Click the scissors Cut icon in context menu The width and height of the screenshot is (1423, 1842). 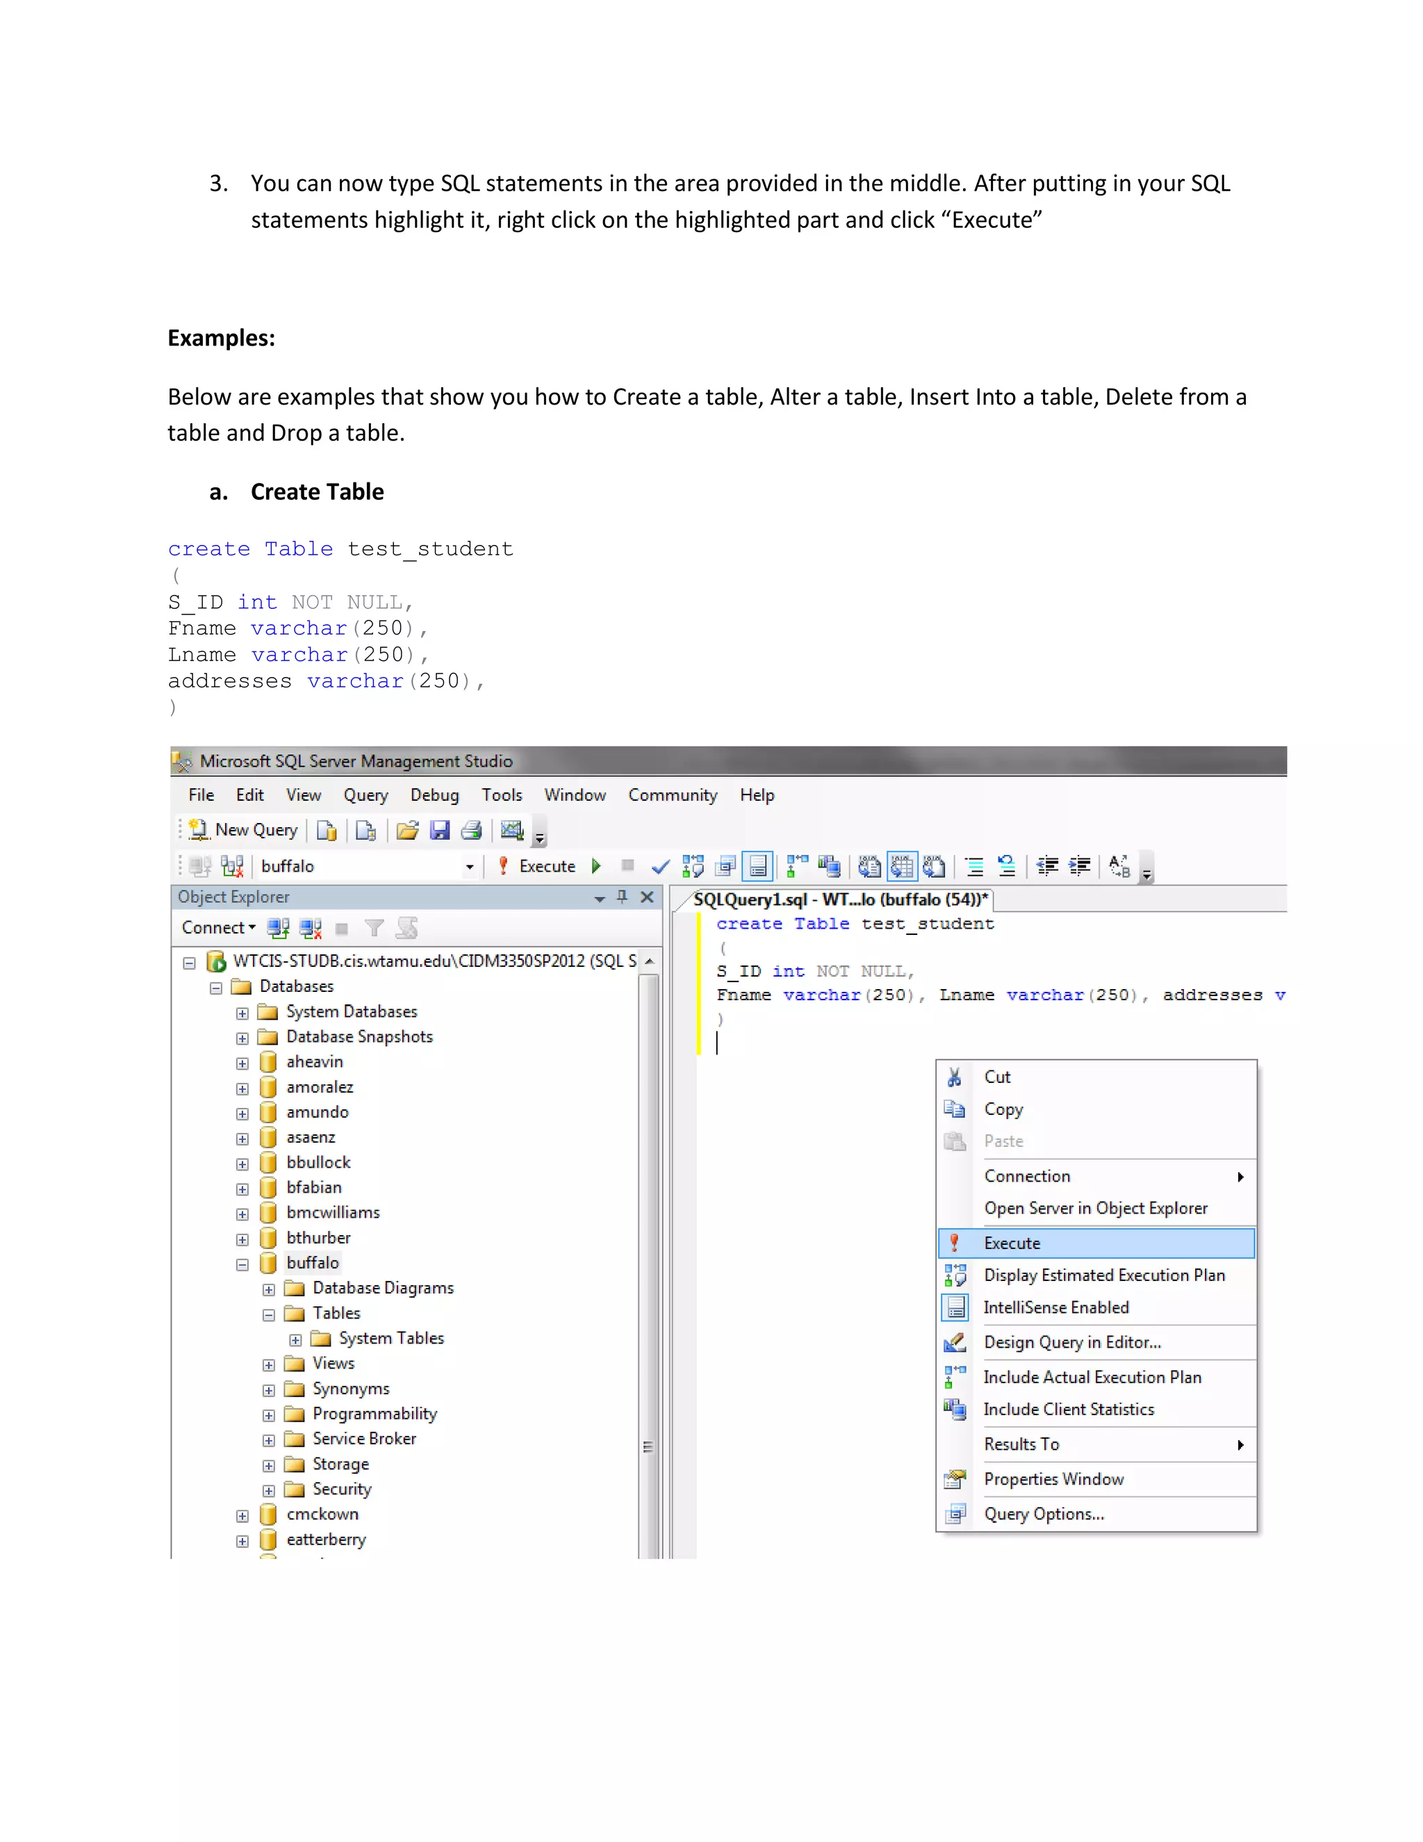pos(954,1077)
